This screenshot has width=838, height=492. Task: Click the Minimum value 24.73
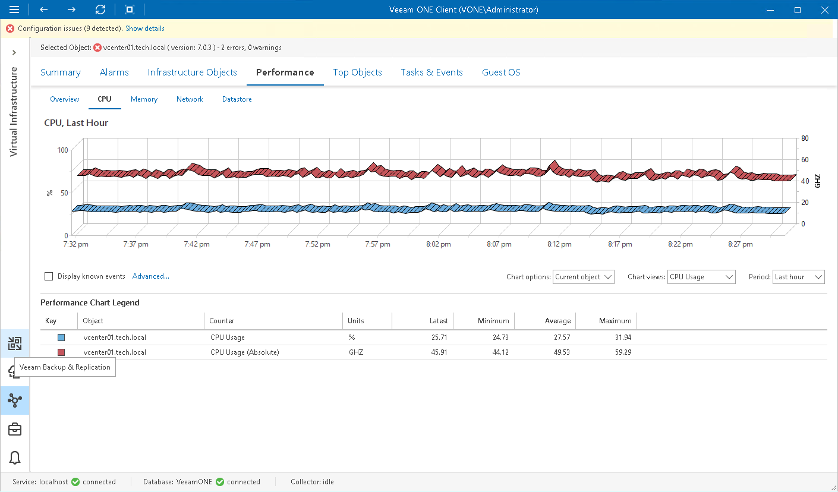click(500, 338)
